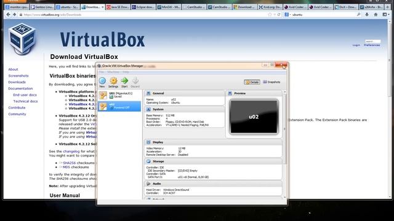Click the details pane scrollbar up arrow
This screenshot has width=394, height=221.
(x=284, y=92)
